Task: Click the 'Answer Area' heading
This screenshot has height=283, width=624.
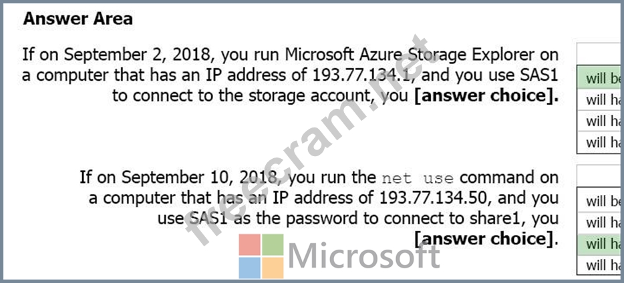Action: (x=77, y=19)
